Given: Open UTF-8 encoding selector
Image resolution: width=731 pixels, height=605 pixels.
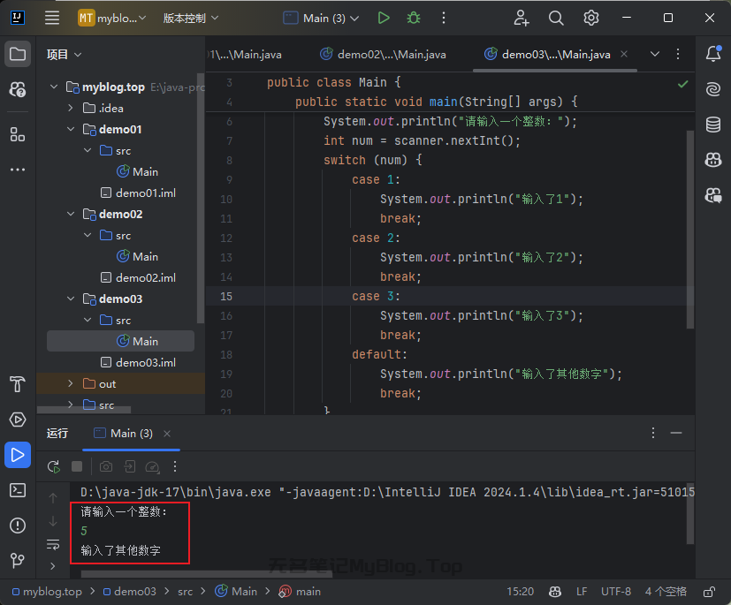Looking at the screenshot, I should [615, 592].
